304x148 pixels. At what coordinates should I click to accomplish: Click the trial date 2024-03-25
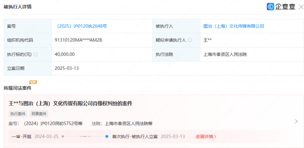[46, 137]
